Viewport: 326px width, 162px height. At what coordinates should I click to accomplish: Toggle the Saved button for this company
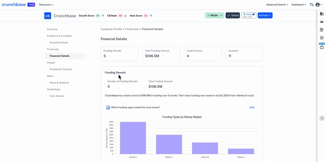233,15
